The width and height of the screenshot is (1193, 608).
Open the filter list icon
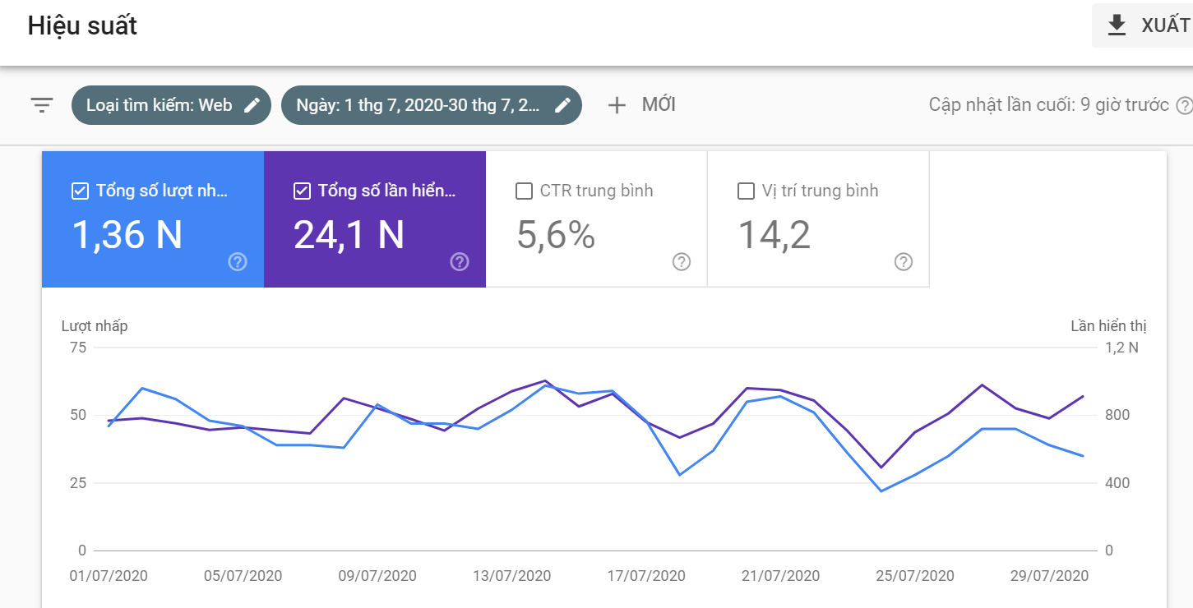point(42,105)
